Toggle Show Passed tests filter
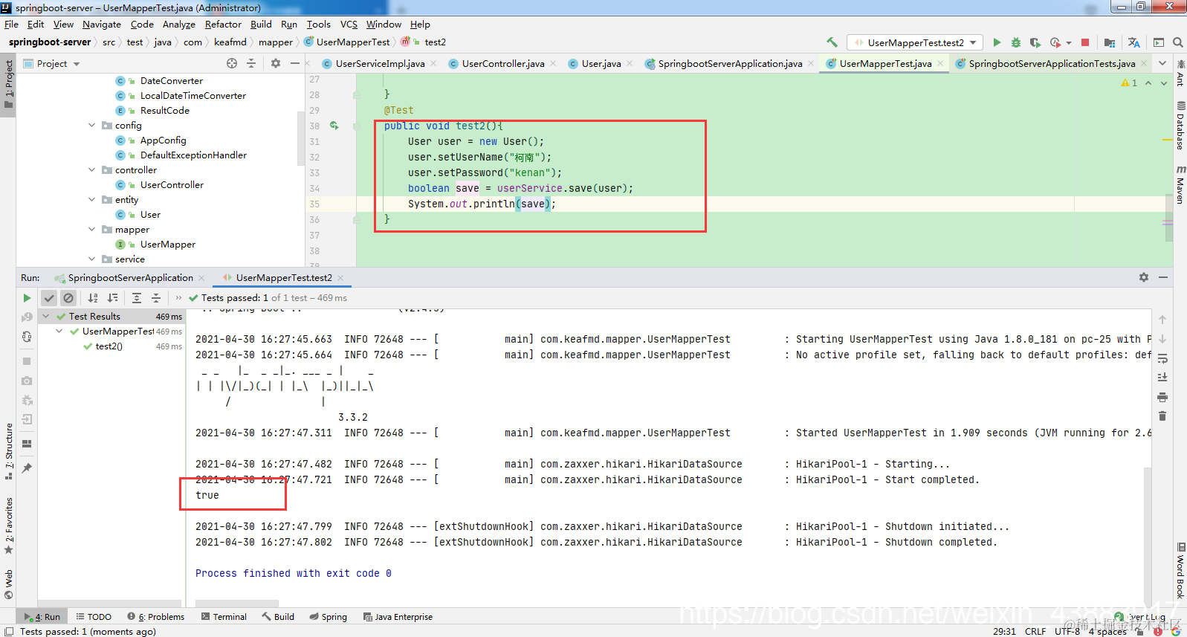The height and width of the screenshot is (637, 1187). (49, 298)
